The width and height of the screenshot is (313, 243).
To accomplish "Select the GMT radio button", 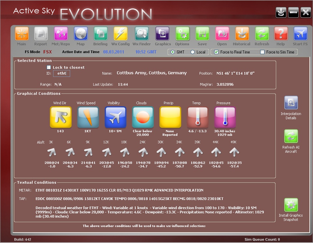I will point(173,52).
